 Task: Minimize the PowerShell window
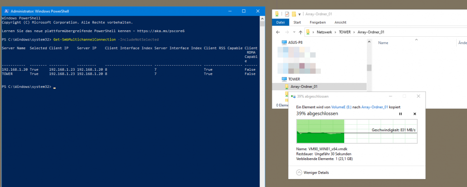pos(230,11)
